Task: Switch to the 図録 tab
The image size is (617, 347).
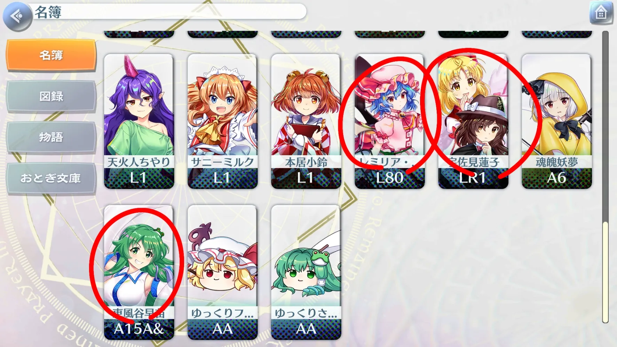Action: coord(51,96)
